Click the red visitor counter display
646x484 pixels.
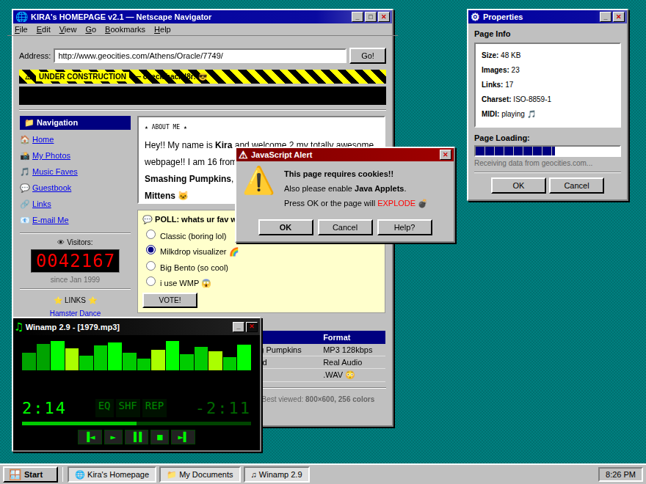(75, 261)
